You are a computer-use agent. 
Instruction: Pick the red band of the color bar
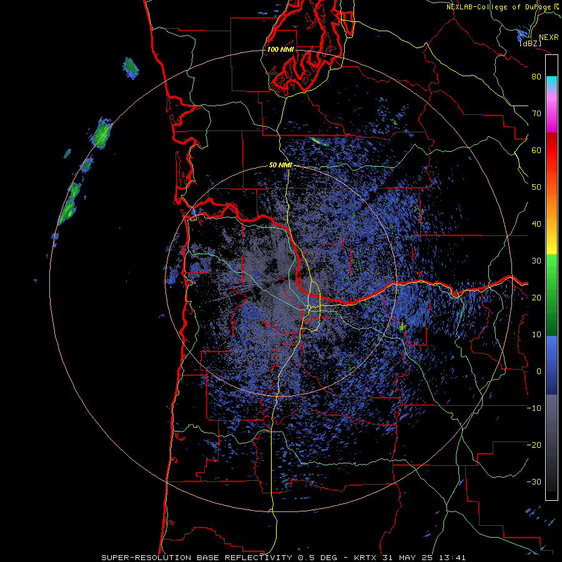(x=551, y=150)
